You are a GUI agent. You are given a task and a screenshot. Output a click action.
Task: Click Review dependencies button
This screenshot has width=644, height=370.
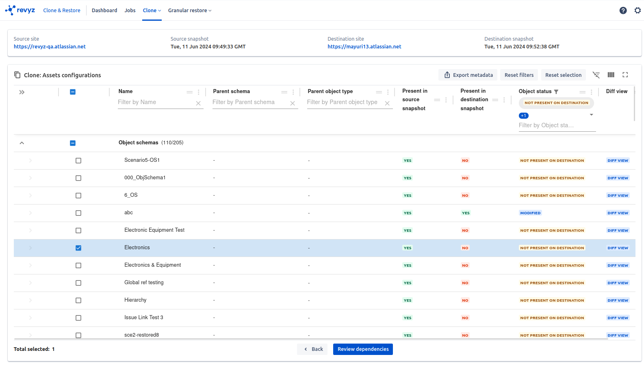coord(363,349)
